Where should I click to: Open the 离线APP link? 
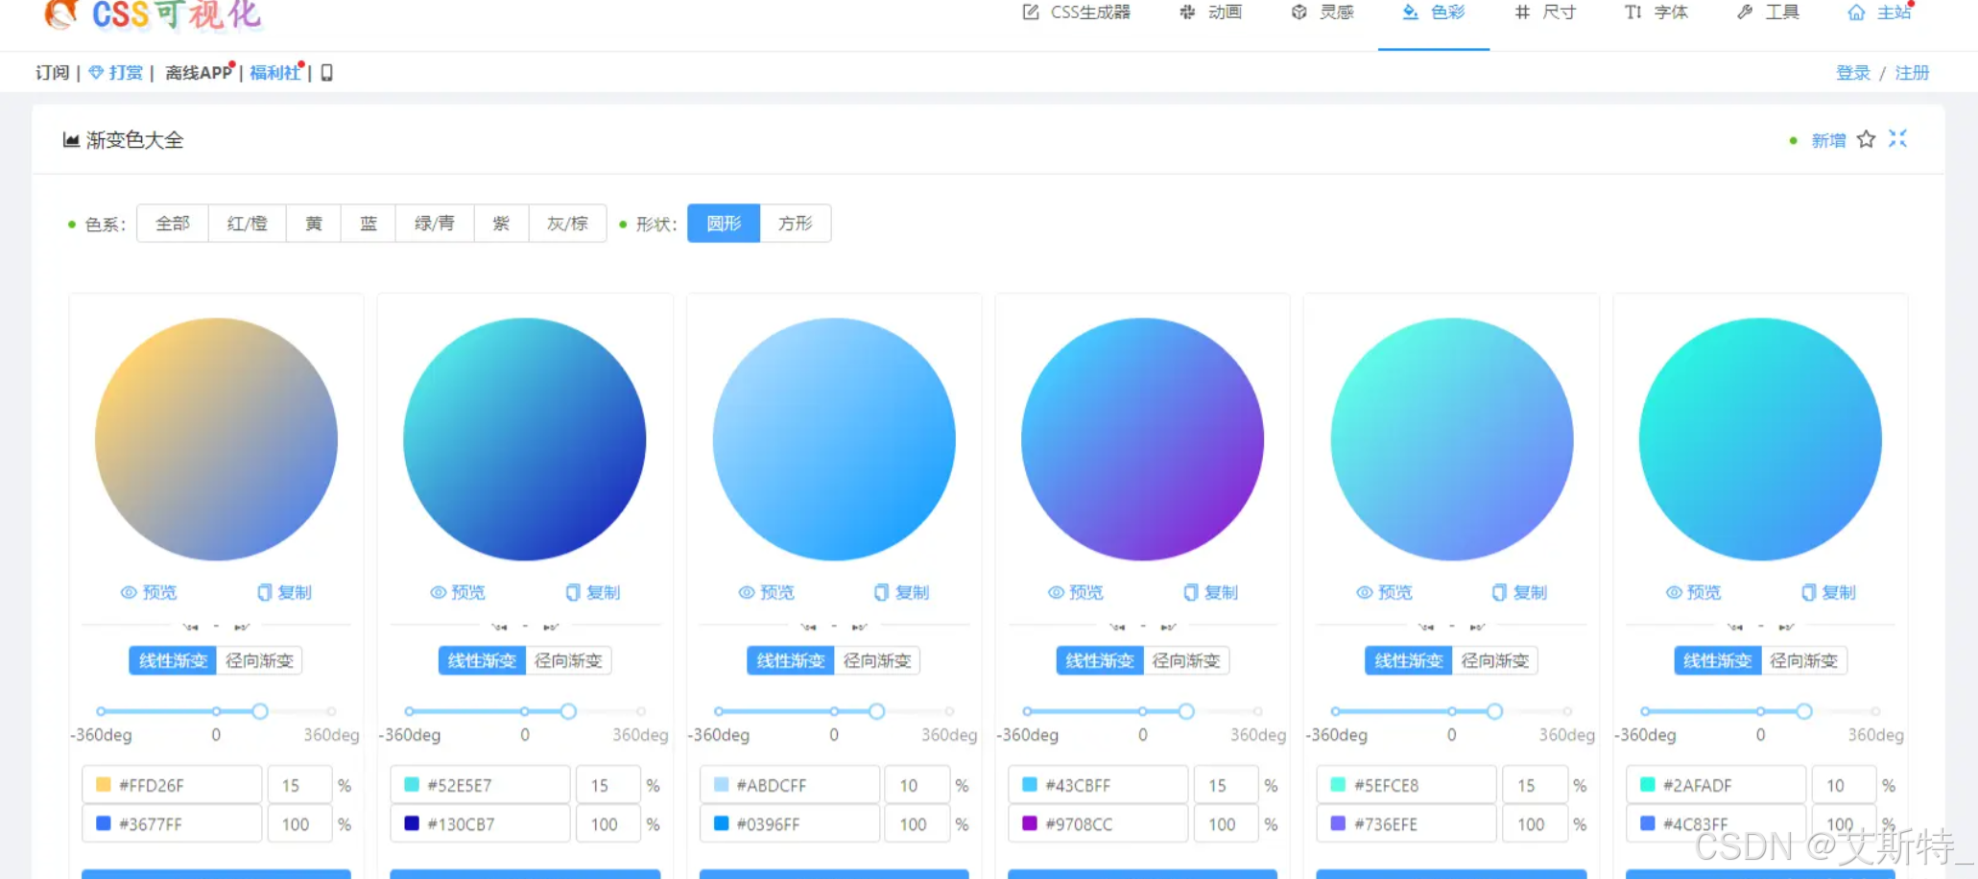point(199,73)
